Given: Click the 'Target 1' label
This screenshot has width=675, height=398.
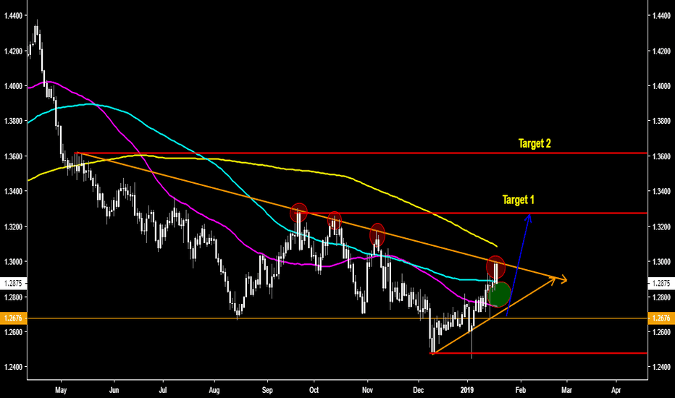Looking at the screenshot, I should coord(519,200).
